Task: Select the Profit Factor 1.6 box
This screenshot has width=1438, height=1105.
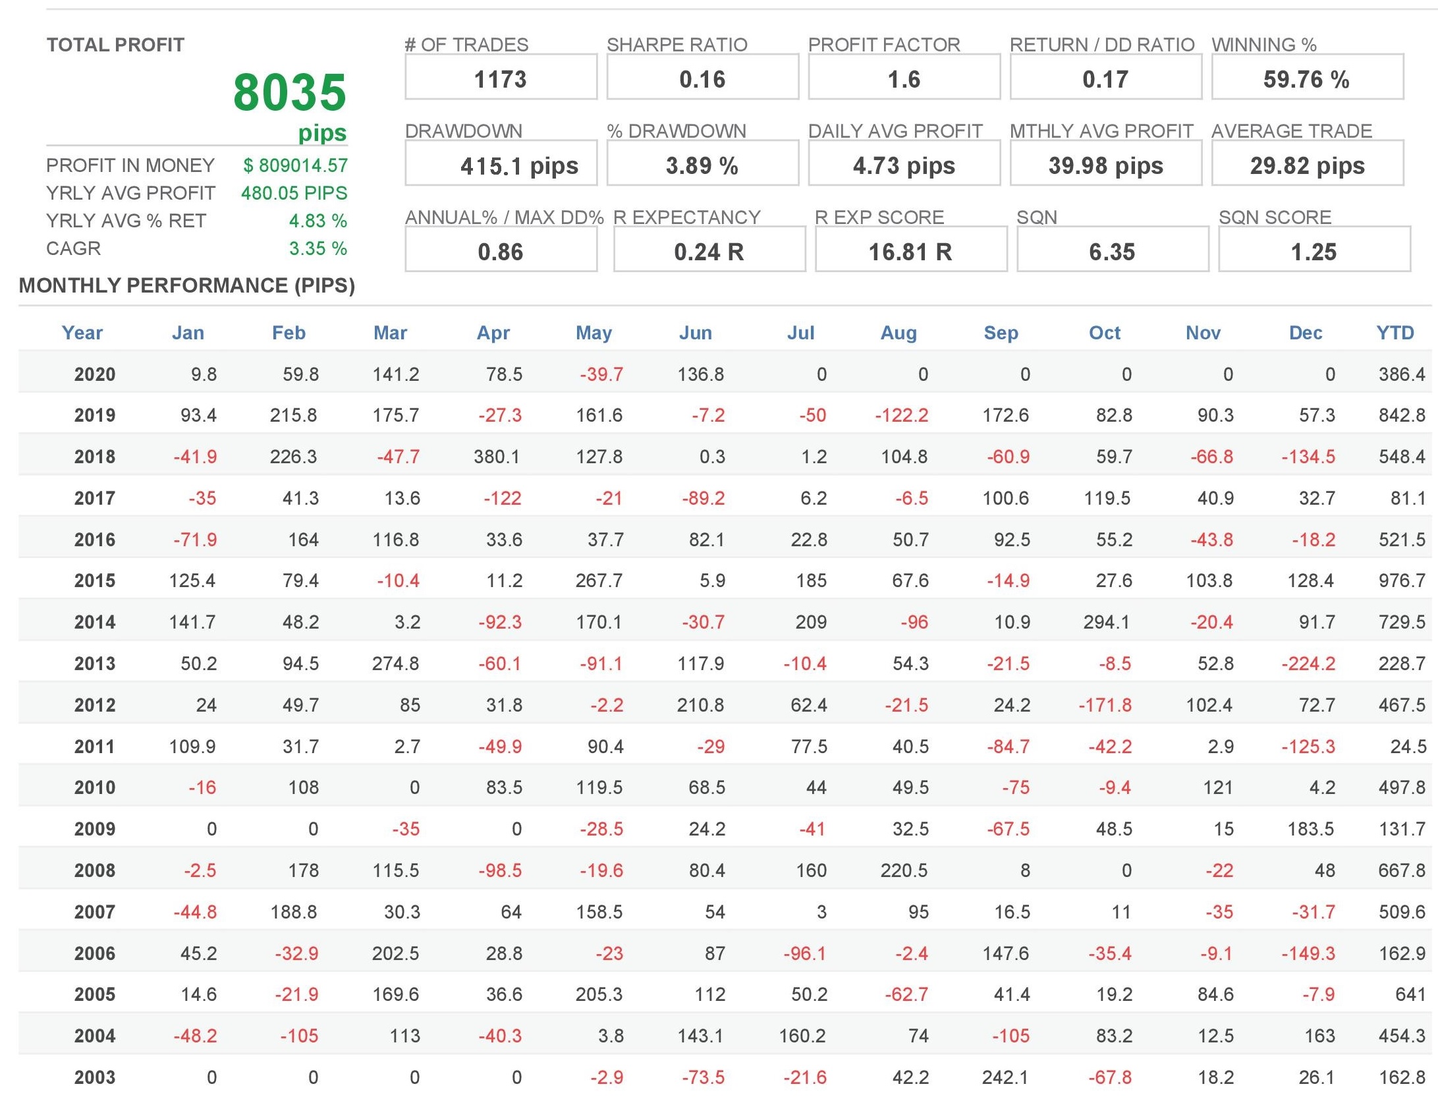Action: 904,78
